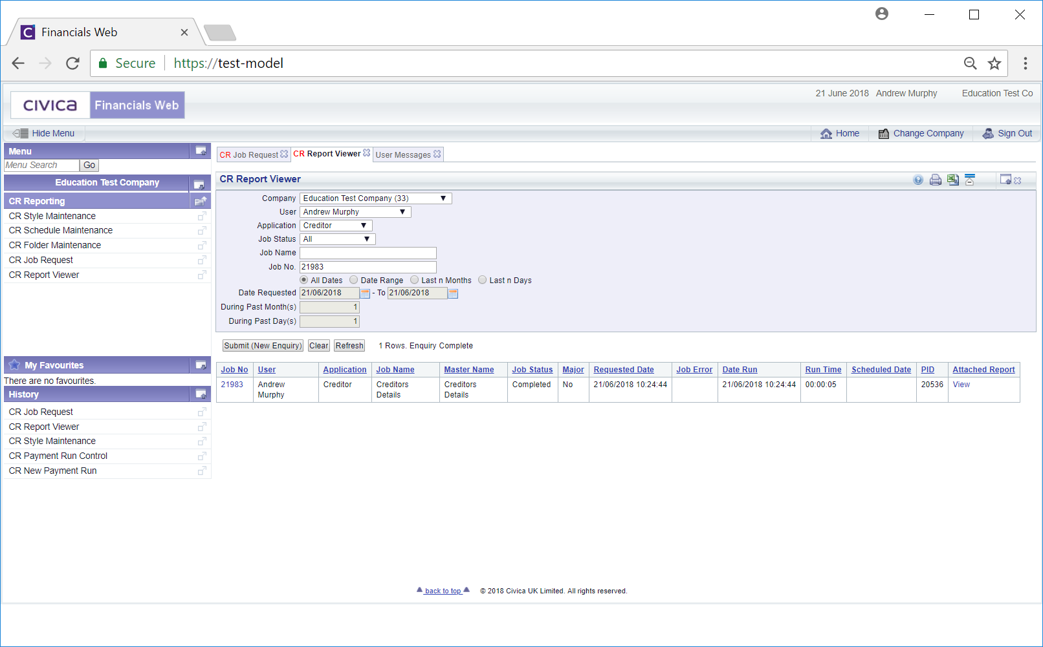1043x647 pixels.
Task: Switch to the User Messages tab
Action: (403, 155)
